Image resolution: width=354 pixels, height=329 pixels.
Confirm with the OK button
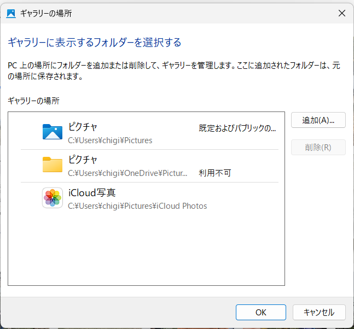coord(261,312)
